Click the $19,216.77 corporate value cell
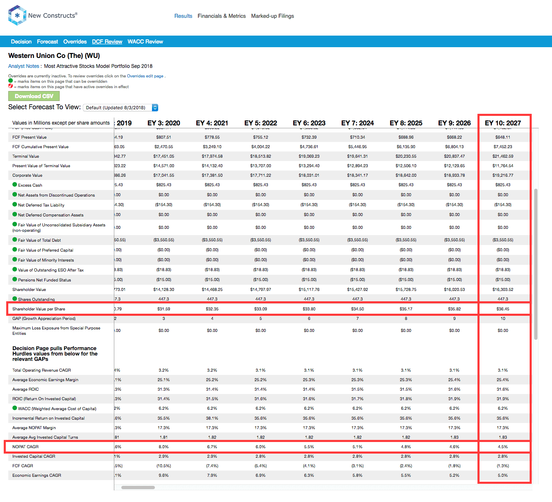 [503, 175]
